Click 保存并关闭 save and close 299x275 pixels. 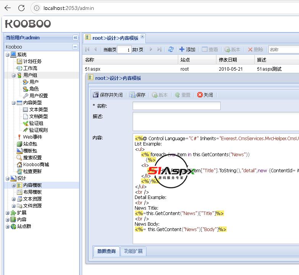click(108, 95)
